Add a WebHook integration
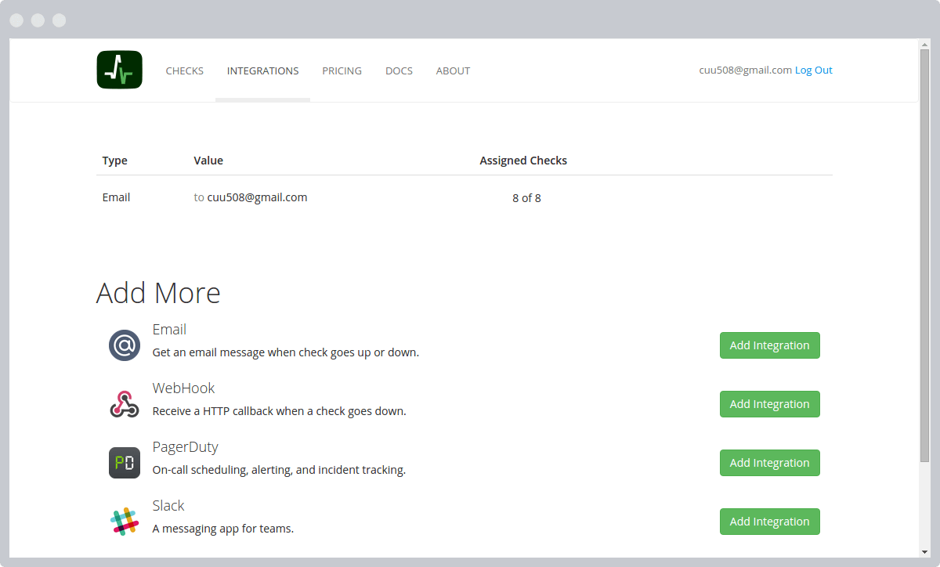The height and width of the screenshot is (567, 940). point(769,404)
